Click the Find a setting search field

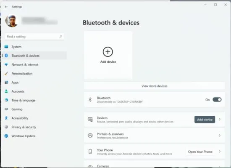pos(34,37)
